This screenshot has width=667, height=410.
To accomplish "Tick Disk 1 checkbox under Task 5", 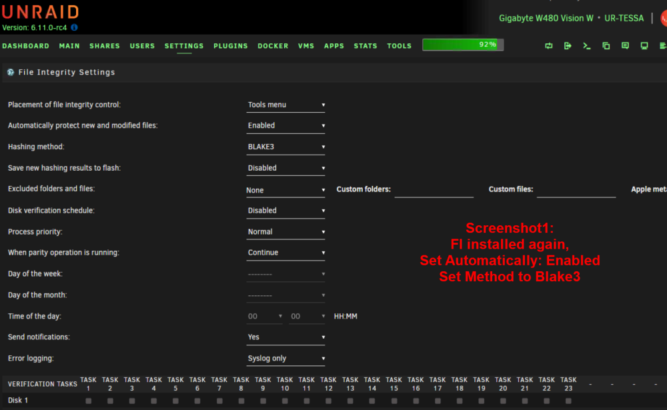I will (175, 401).
